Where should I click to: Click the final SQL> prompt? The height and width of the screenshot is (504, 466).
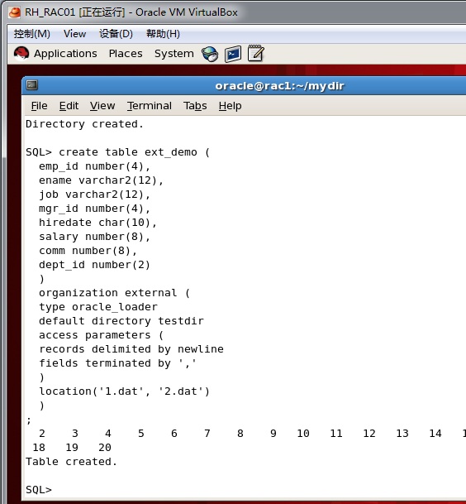[x=39, y=490]
